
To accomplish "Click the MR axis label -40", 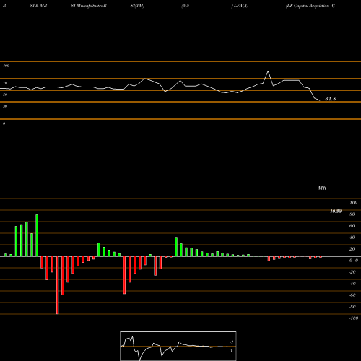I will coord(352,284).
